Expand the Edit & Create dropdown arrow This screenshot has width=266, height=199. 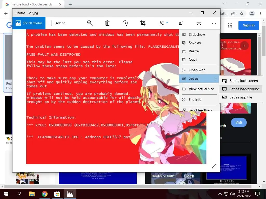point(167,22)
